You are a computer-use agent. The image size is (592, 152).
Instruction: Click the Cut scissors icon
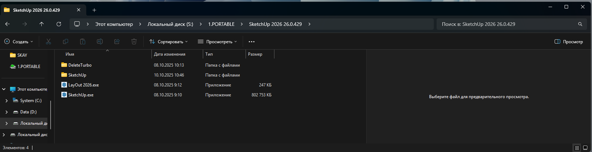(48, 41)
